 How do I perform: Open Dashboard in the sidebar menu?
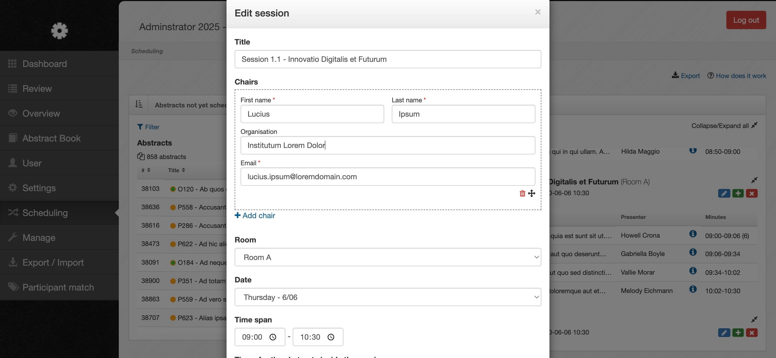(45, 63)
